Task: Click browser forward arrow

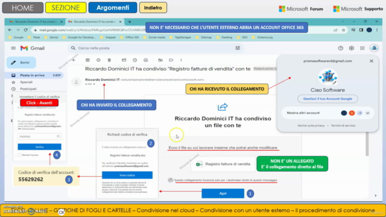Action: [17, 30]
